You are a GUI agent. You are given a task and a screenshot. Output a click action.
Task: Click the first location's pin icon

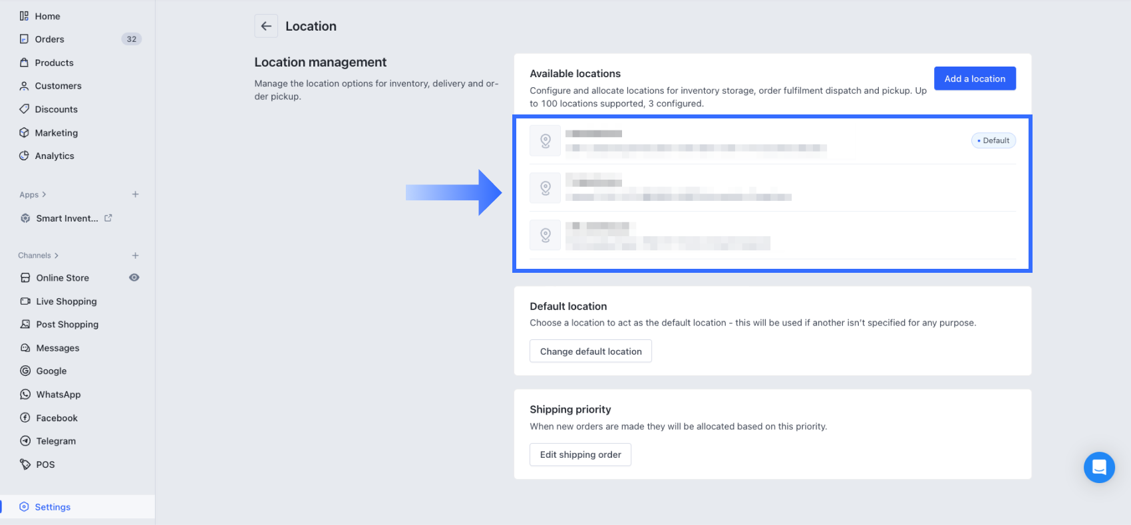545,140
